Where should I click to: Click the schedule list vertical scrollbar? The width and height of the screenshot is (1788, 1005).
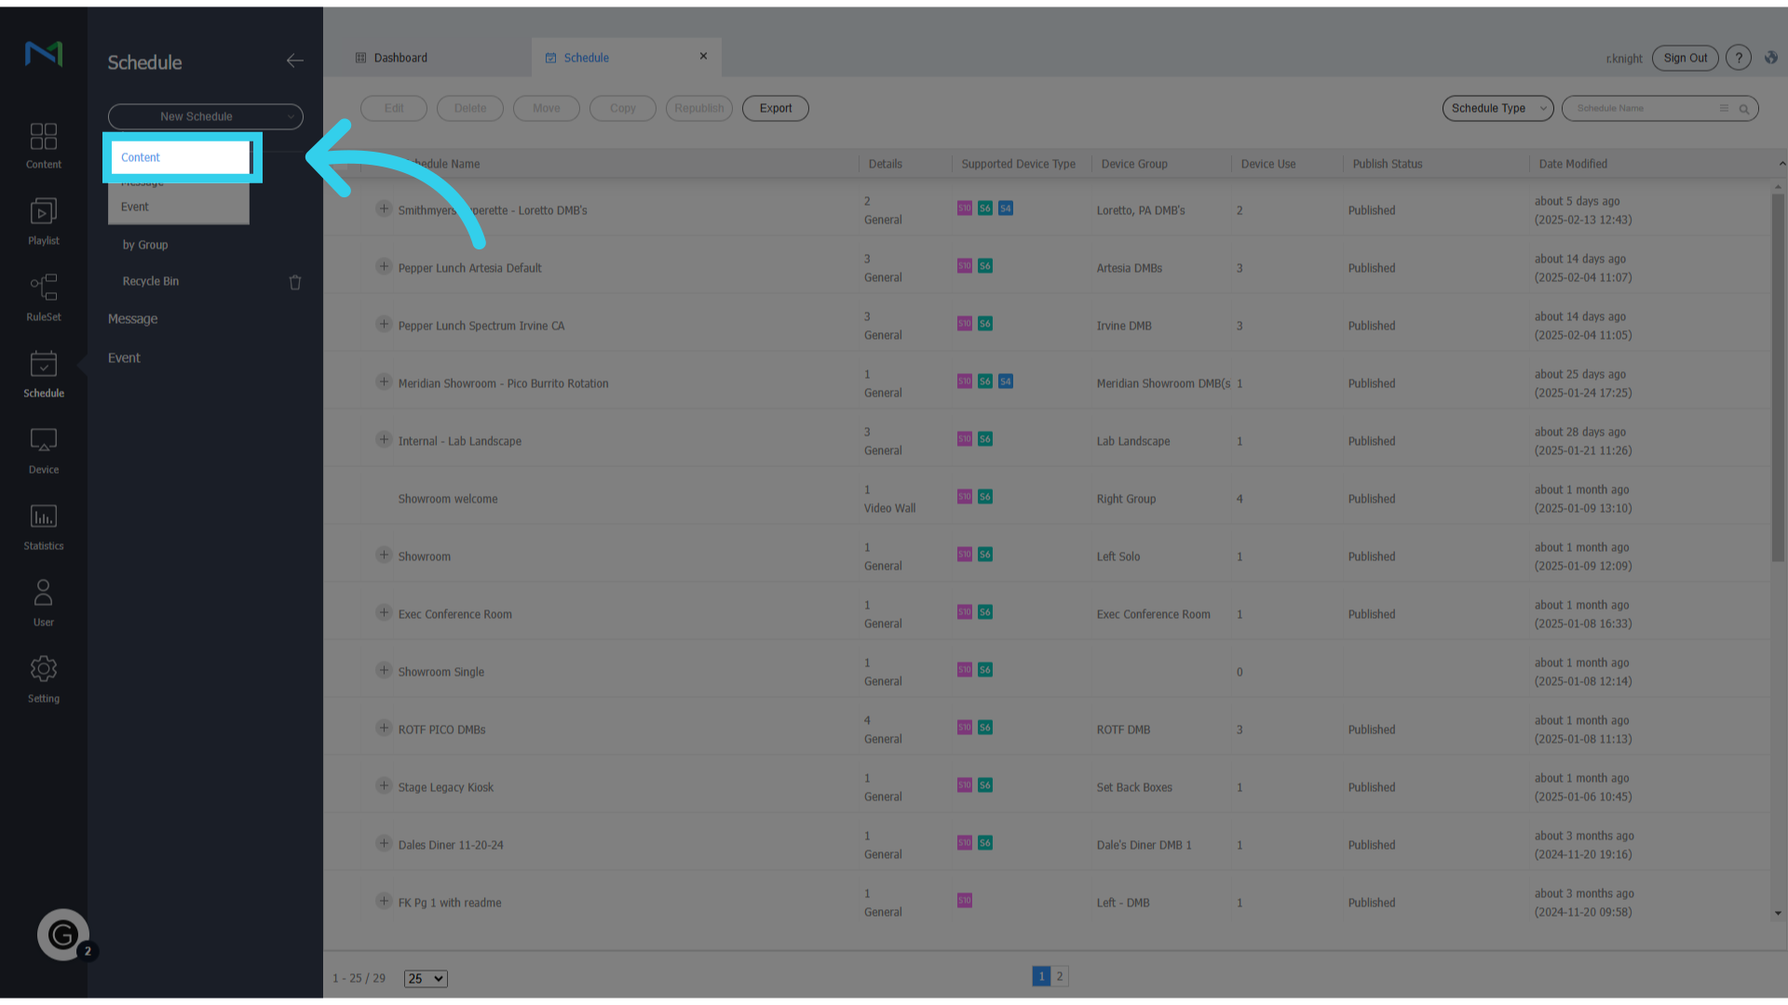[x=1778, y=377]
